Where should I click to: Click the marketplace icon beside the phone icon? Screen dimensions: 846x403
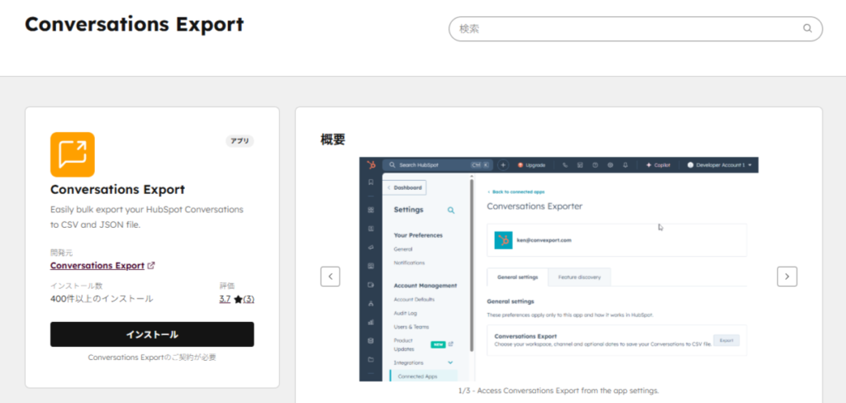(x=580, y=165)
